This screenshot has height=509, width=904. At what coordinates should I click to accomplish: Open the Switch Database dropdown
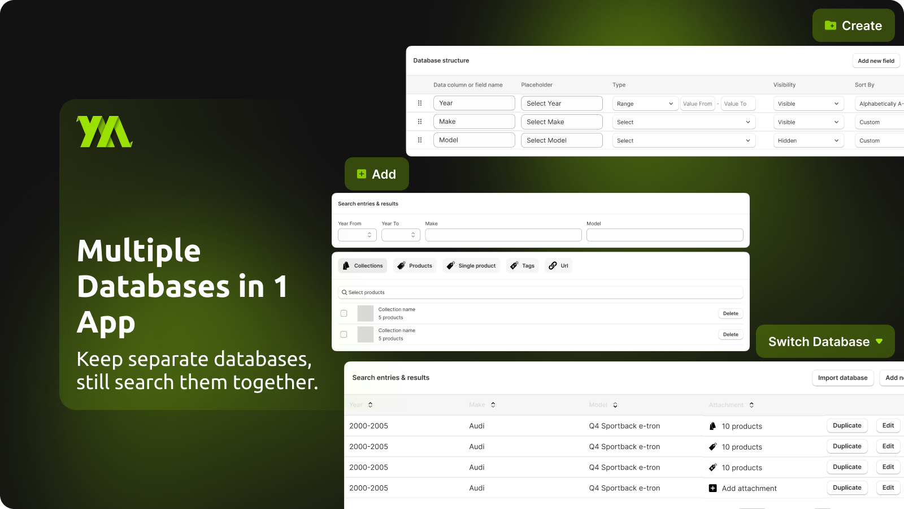[x=824, y=342]
